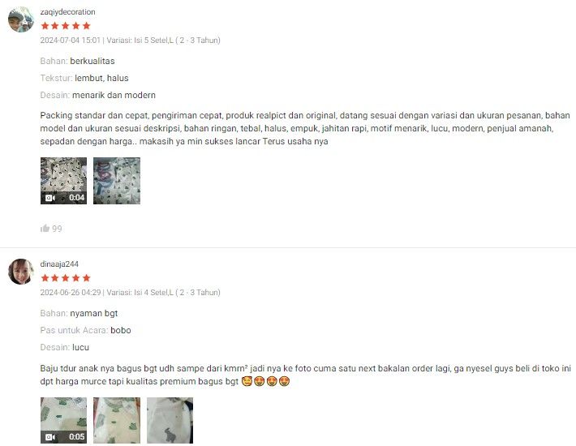576x446 pixels.
Task: Click the username zaqiydecoration
Action: (67, 11)
